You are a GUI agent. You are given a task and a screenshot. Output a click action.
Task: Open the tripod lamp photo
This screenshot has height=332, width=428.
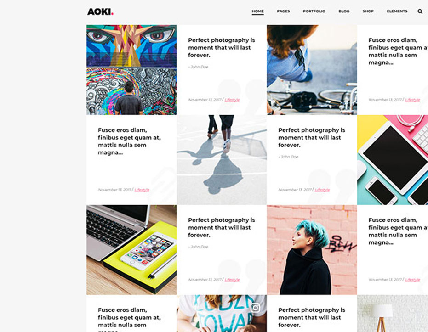click(393, 314)
